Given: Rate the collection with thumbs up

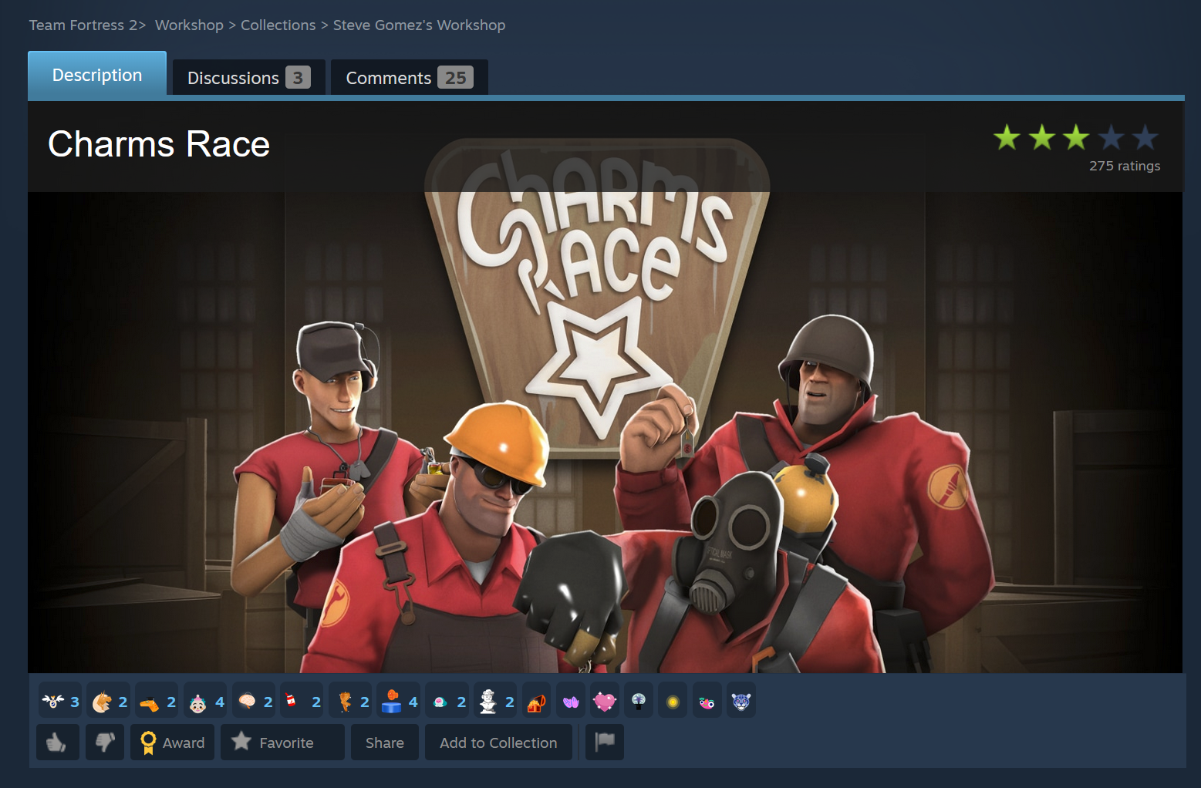Looking at the screenshot, I should click(58, 743).
